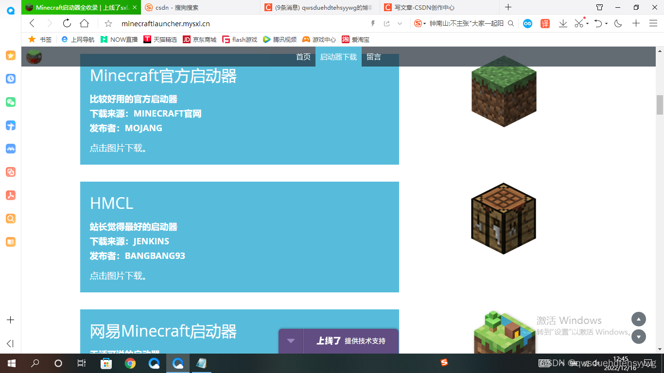
Task: Add a new sidebar app with plus
Action: pos(10,320)
